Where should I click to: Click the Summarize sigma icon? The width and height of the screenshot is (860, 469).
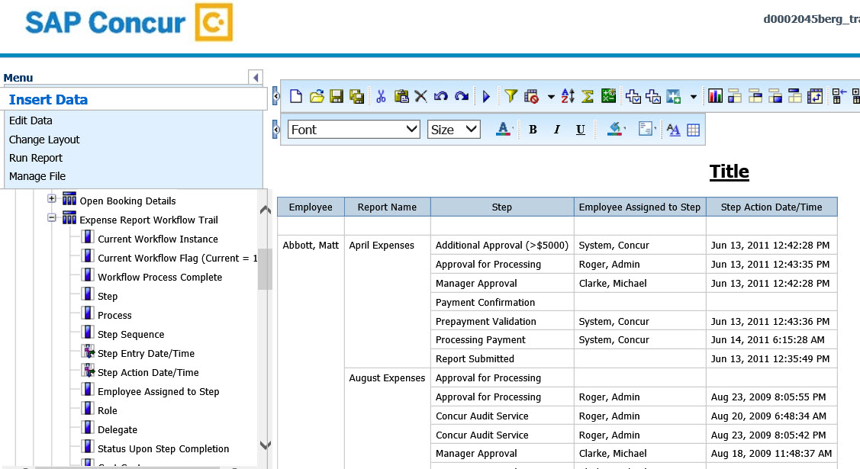(x=588, y=96)
